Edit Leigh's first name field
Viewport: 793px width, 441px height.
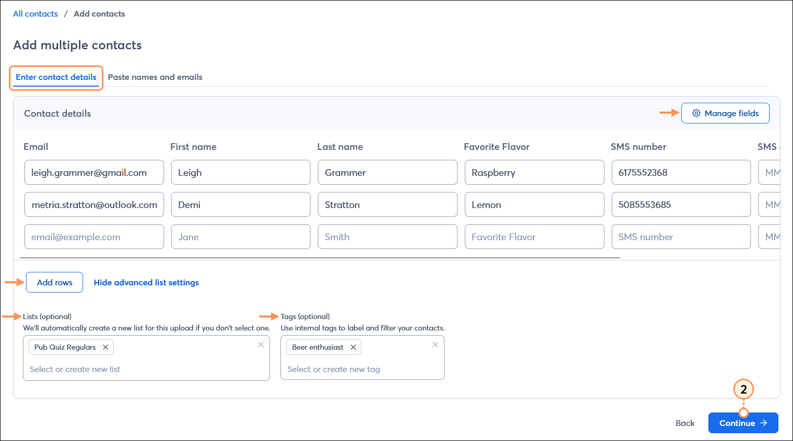click(240, 172)
